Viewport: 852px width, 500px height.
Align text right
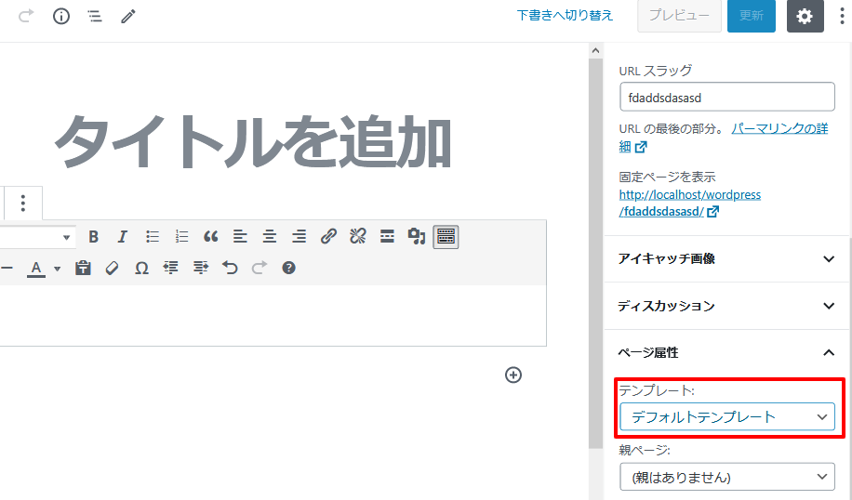(x=299, y=237)
